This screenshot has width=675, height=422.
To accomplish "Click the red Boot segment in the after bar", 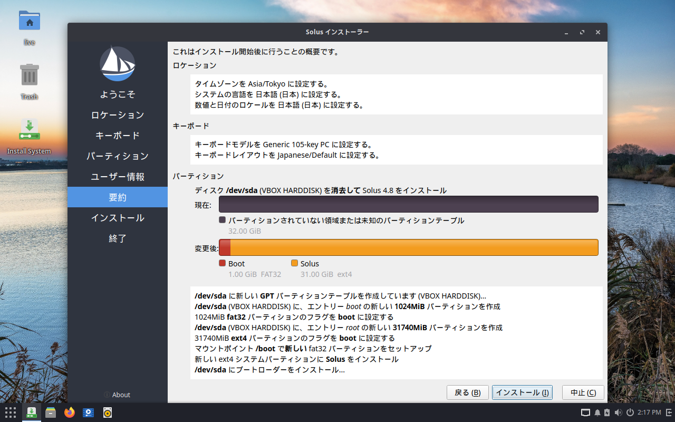I will tap(225, 247).
